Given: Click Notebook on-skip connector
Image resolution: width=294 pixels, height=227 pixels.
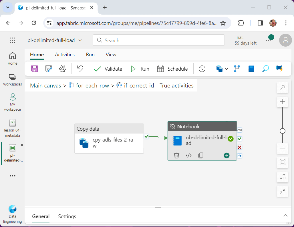Looking at the screenshot, I should tap(239, 130).
